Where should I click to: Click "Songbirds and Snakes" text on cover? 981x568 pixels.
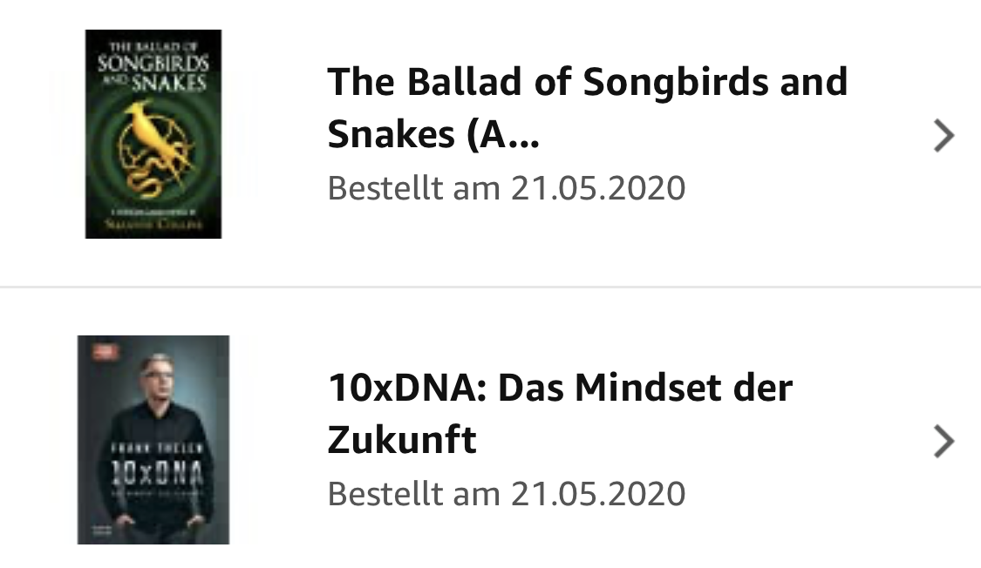tap(153, 73)
